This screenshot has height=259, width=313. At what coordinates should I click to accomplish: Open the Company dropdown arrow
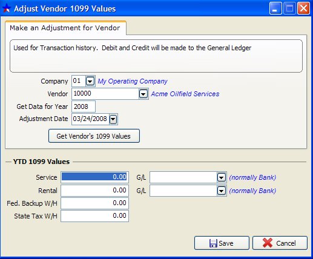tap(90, 81)
